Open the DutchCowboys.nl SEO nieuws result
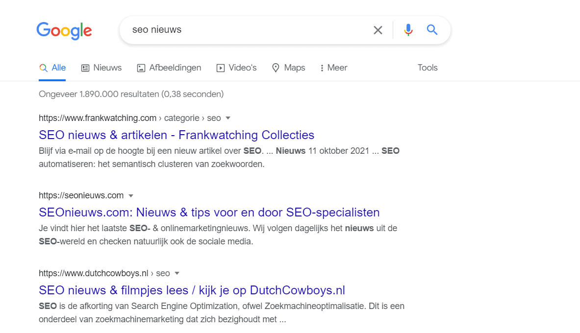 pos(192,290)
